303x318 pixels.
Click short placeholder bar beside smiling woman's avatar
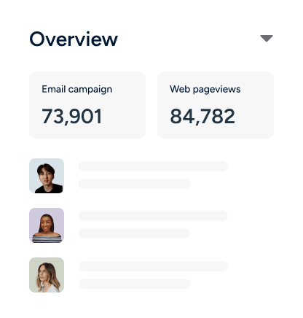134,233
